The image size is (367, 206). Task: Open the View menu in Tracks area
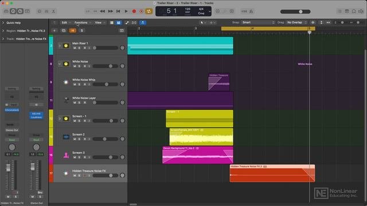[100, 22]
